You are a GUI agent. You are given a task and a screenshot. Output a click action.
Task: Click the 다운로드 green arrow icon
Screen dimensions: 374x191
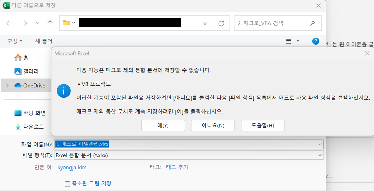[18, 127]
